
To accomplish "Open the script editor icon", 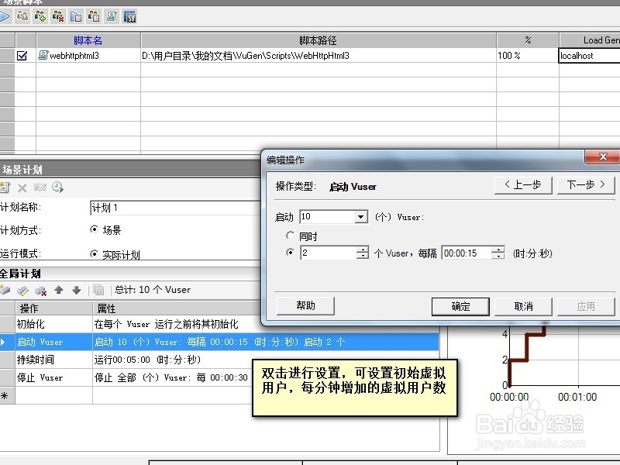I will click(112, 15).
